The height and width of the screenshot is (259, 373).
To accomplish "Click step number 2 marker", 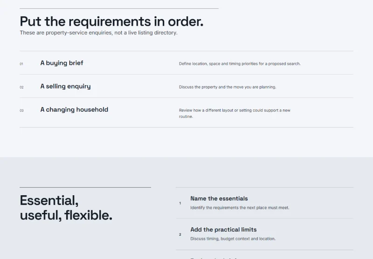I will [180, 234].
